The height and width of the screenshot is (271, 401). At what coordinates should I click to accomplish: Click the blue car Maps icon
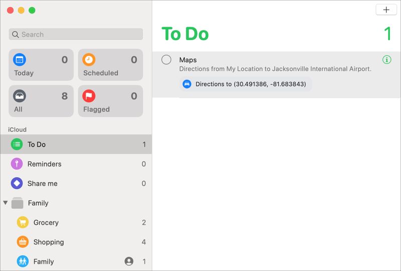(x=187, y=84)
